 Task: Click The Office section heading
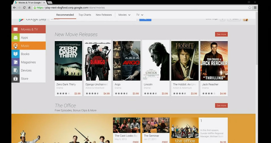coord(65,105)
